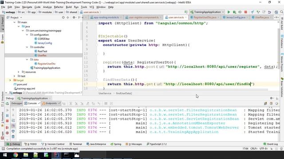Viewport: 284px width, 159px height.
Task: Open Spring tool window
Action: pyautogui.click(x=116, y=144)
